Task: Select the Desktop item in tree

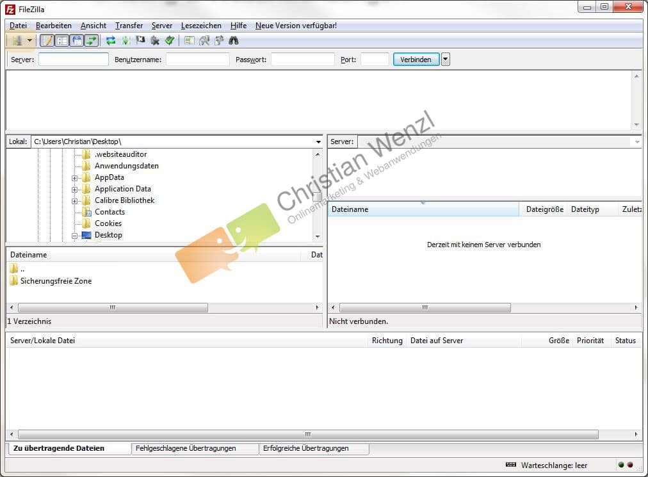Action: pos(108,235)
